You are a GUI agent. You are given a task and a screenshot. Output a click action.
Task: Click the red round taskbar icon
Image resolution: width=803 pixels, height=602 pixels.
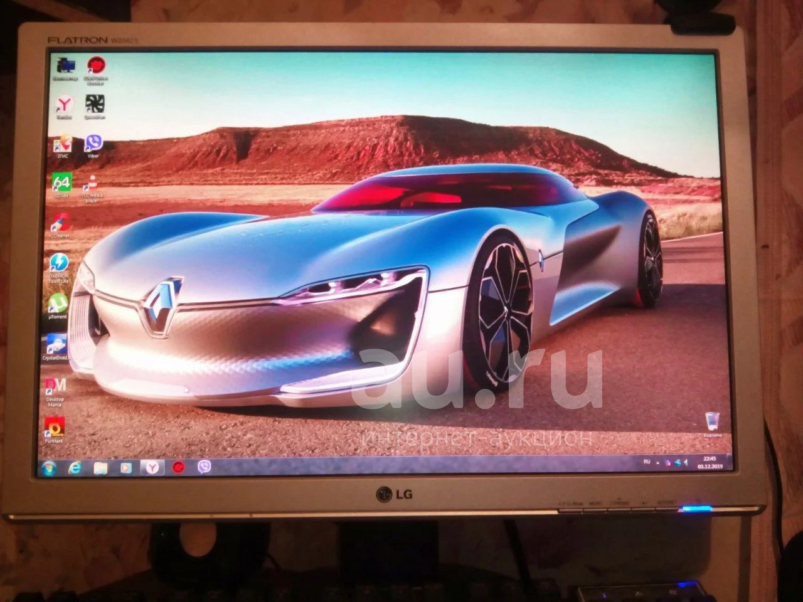click(x=179, y=467)
